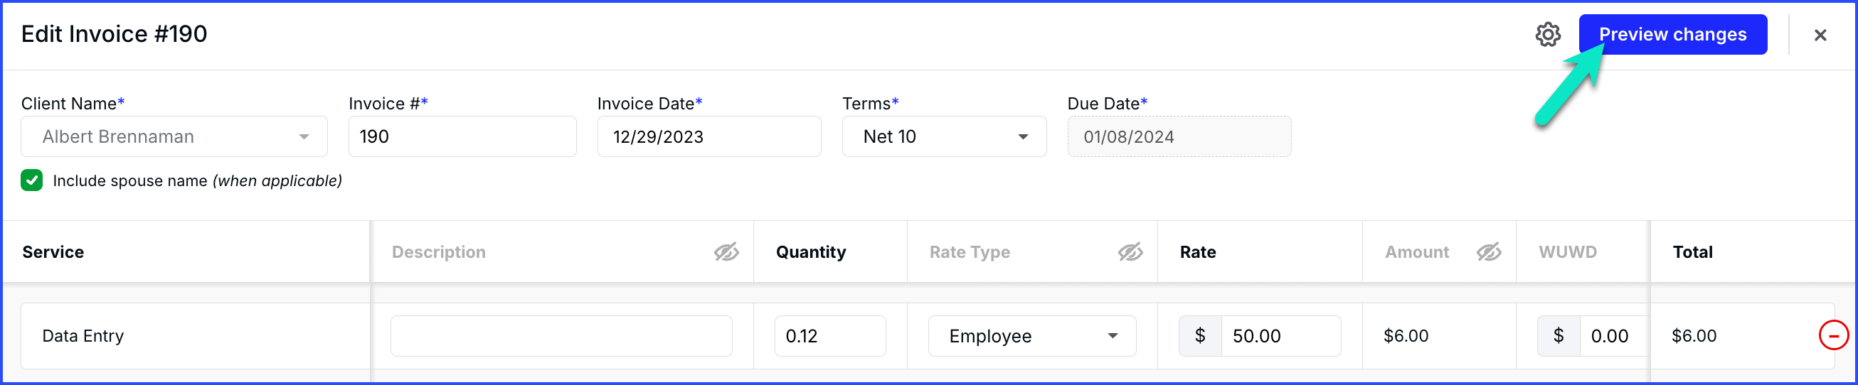Click the empty Description input box
This screenshot has width=1858, height=385.
[561, 336]
